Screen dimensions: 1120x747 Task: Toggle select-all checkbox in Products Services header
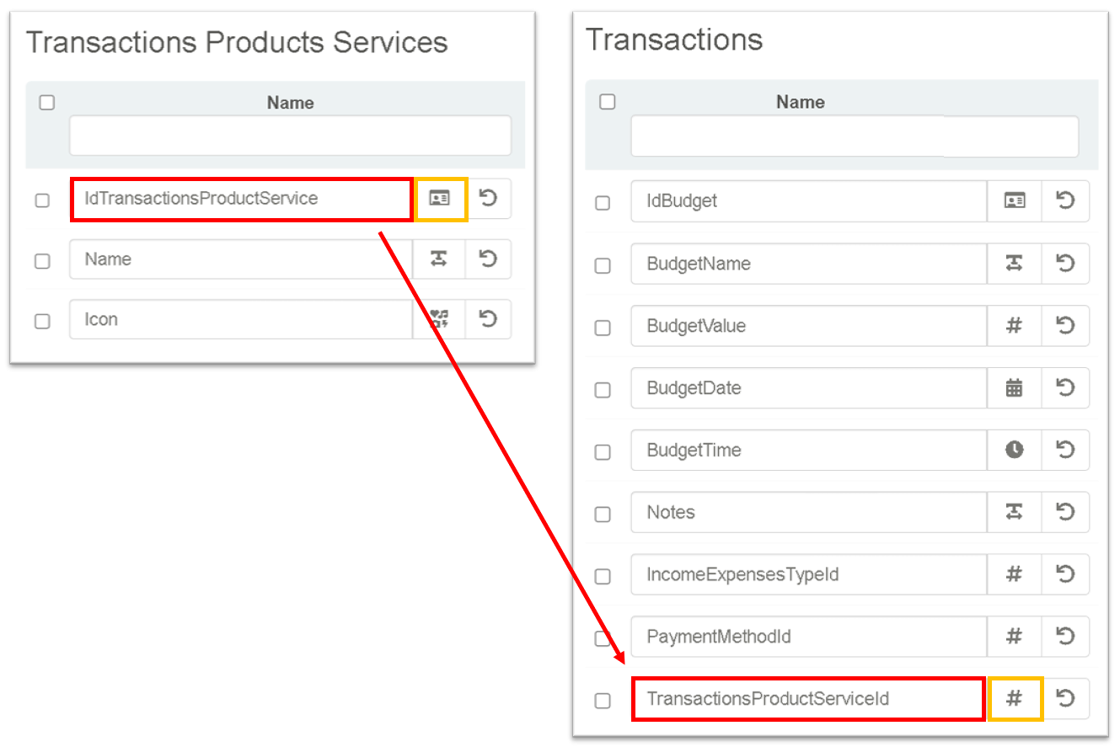pyautogui.click(x=47, y=102)
